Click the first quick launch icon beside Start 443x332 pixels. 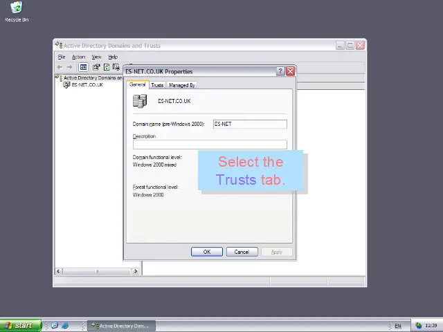[55, 326]
